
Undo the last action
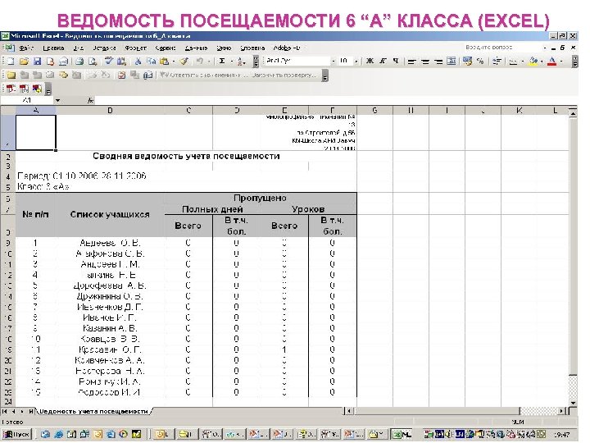pos(199,61)
